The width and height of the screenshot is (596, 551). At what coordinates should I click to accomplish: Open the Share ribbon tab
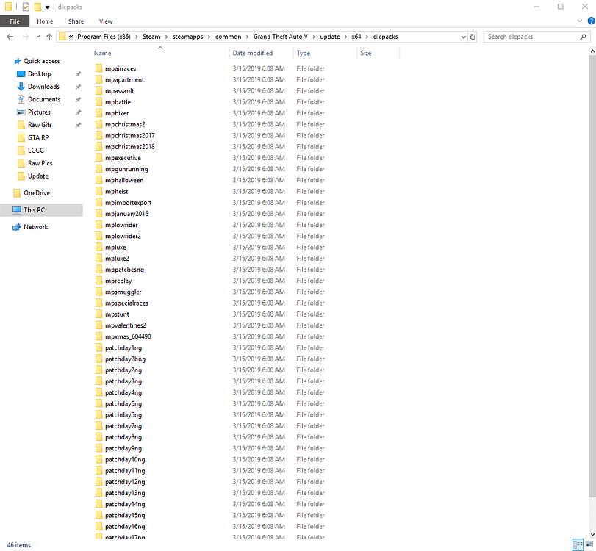[x=76, y=21]
